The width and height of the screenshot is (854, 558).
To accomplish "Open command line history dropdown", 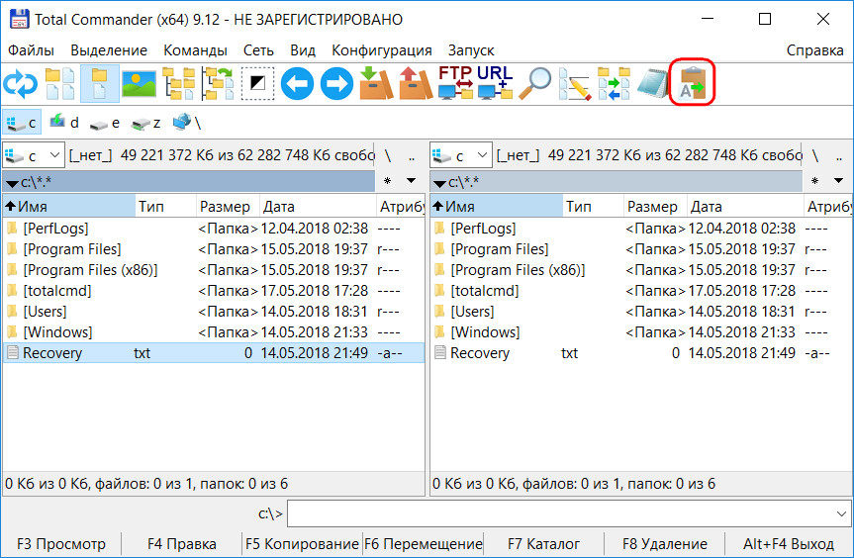I will [x=841, y=513].
